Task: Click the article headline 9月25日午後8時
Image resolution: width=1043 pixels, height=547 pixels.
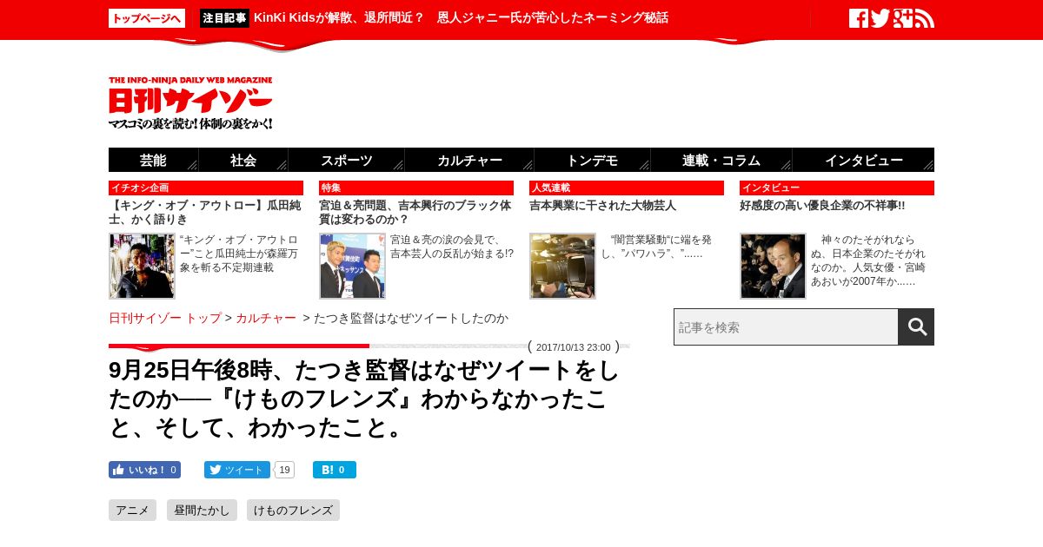Action: click(364, 399)
